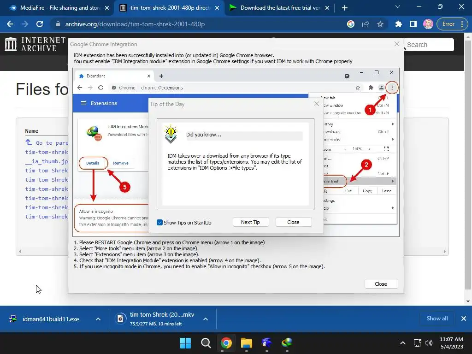Open Windows taskbar search
Image resolution: width=472 pixels, height=354 pixels.
click(x=206, y=343)
